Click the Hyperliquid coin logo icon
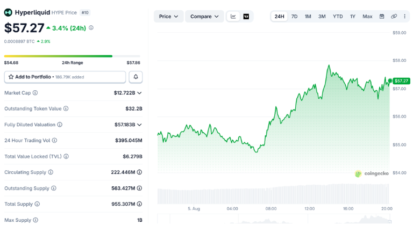 point(8,12)
